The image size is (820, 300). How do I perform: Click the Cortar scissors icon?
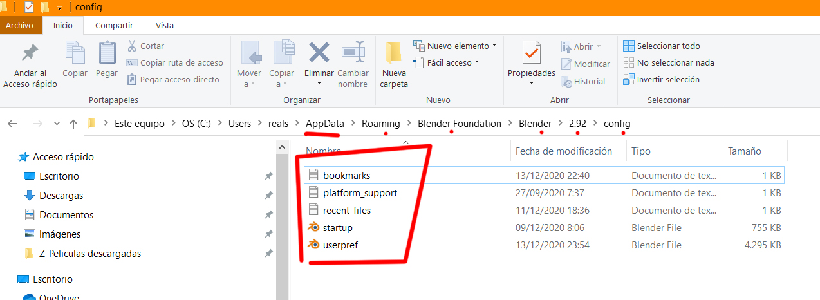pos(131,46)
